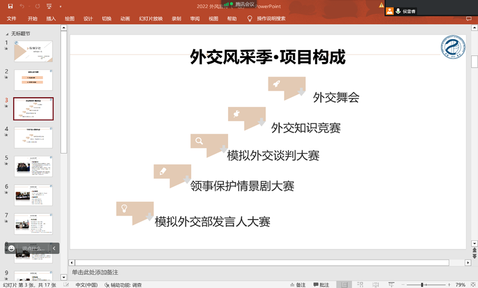Image resolution: width=478 pixels, height=288 pixels.
Task: Open the 审阅 ribbon tab
Action: (x=195, y=18)
